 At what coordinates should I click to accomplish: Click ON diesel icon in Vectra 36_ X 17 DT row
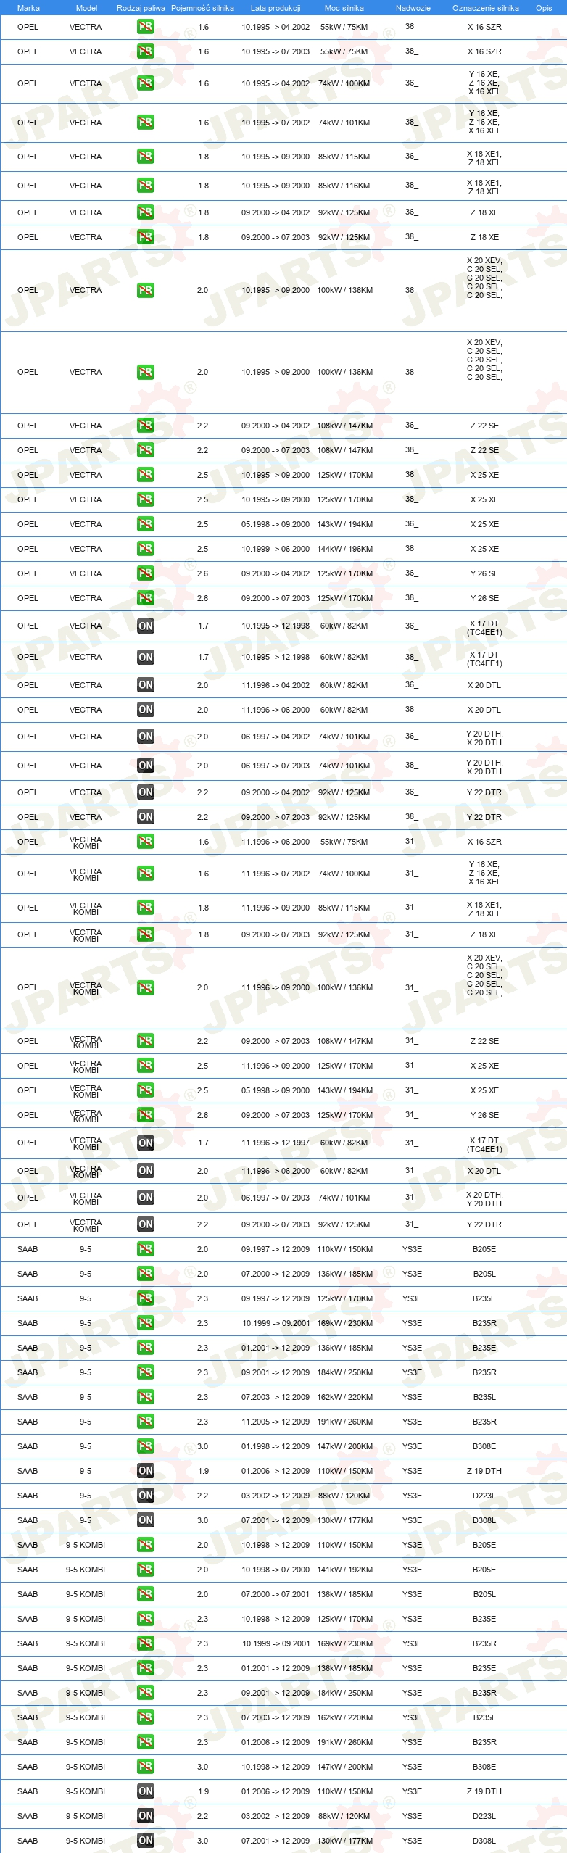tap(145, 626)
